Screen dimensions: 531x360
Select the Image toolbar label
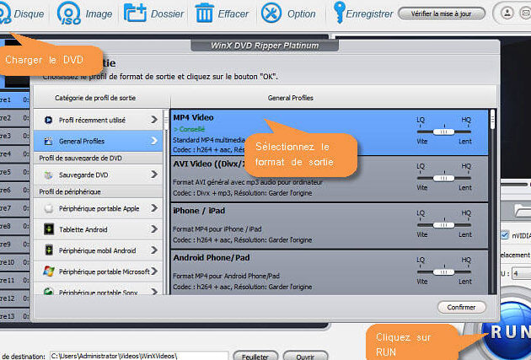point(99,13)
